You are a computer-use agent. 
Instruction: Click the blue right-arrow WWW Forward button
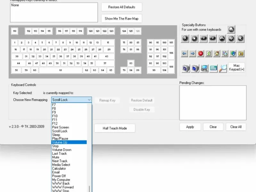click(x=193, y=53)
